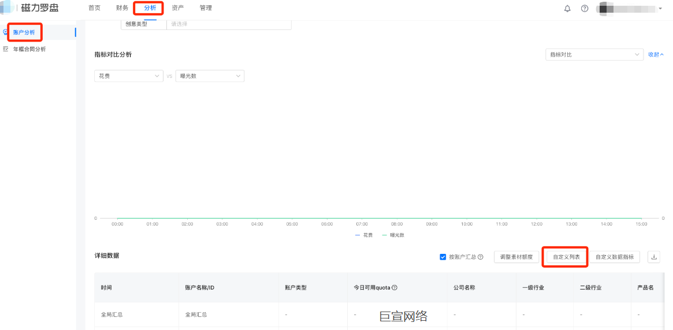
Task: Click the 自定义数据指标 button
Action: click(615, 257)
